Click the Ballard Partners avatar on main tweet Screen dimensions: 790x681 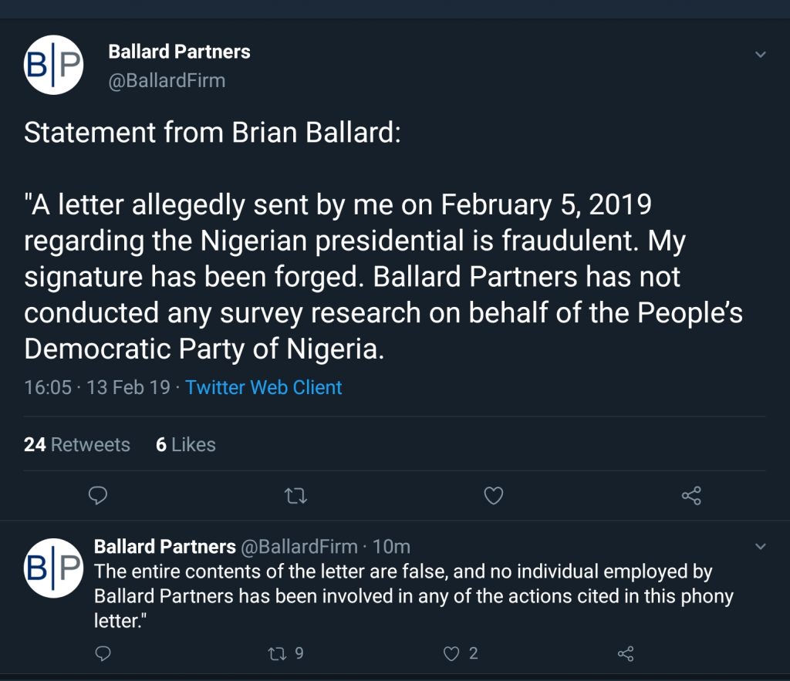tap(53, 65)
